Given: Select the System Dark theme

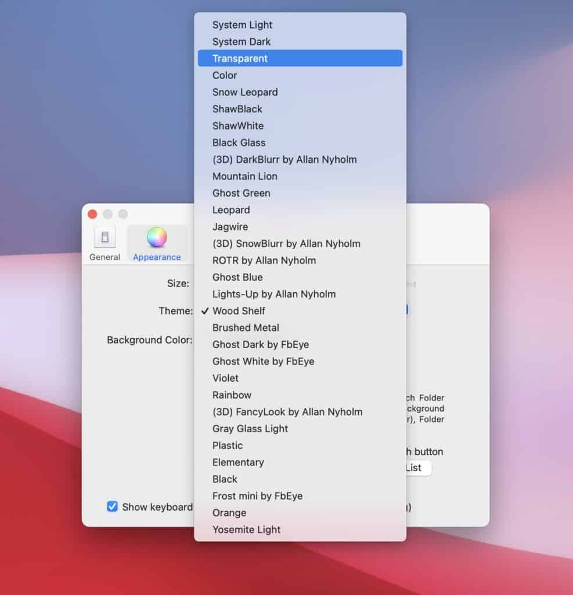Looking at the screenshot, I should point(241,41).
